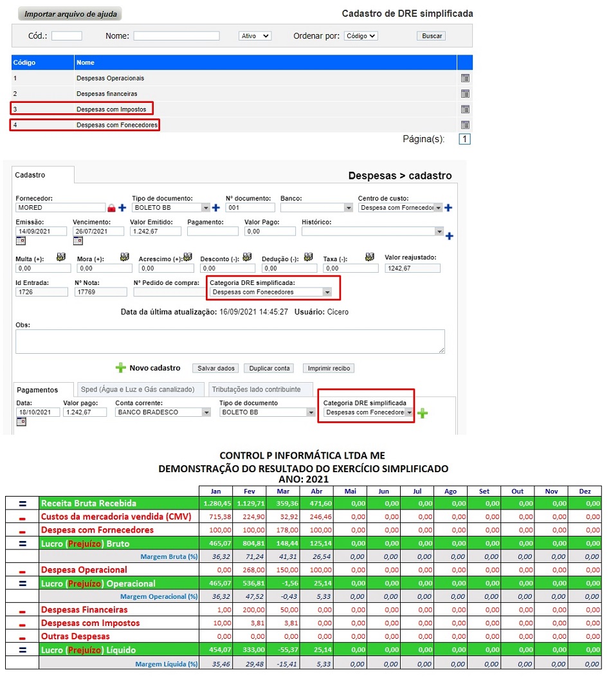The image size is (611, 678).
Task: Open details icon for Despesas financeiras row
Action: 465,94
